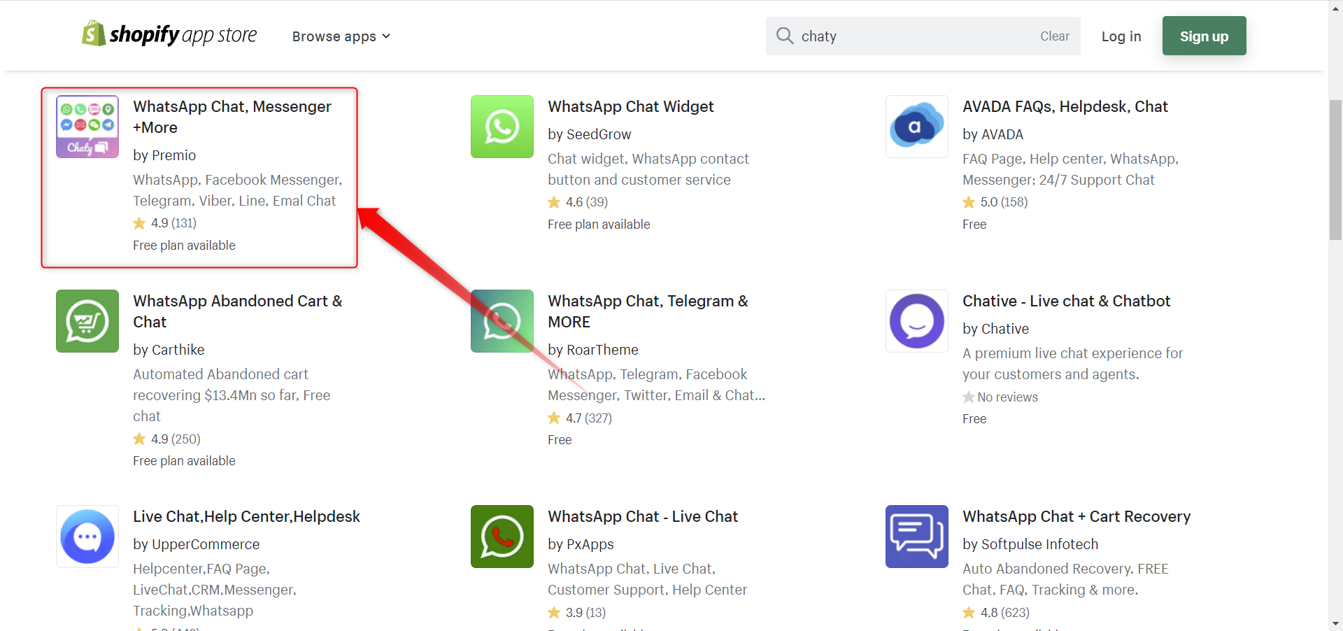Open the WhatsApp Chat Widget app icon
The image size is (1343, 631).
502,127
